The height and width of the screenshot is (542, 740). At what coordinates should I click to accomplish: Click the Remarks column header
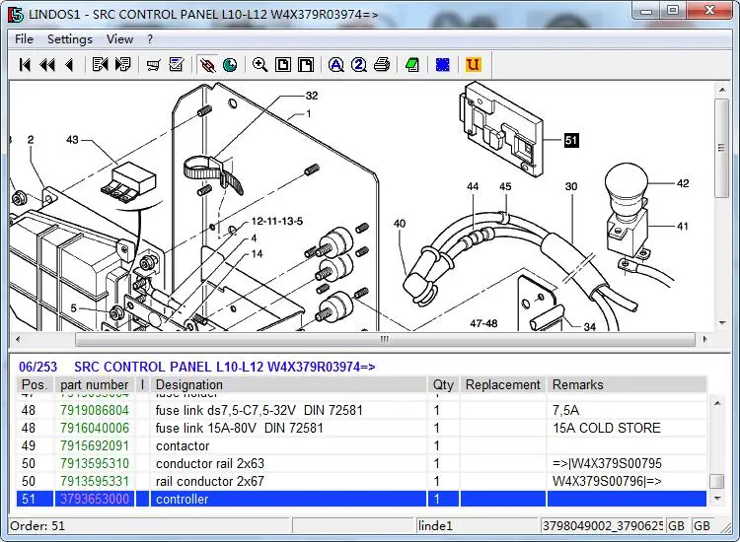pyautogui.click(x=627, y=384)
